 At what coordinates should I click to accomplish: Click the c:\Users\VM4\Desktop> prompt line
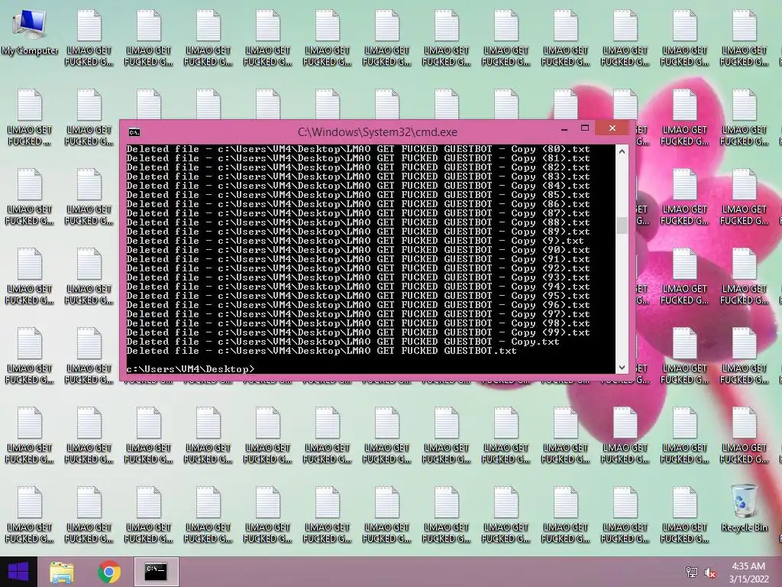pos(190,369)
